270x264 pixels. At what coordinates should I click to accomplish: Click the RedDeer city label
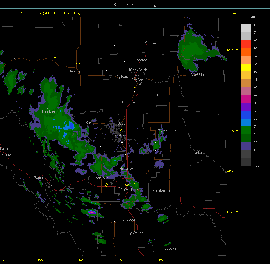(138, 80)
